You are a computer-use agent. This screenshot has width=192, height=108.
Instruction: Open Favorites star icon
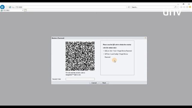tap(184, 7)
